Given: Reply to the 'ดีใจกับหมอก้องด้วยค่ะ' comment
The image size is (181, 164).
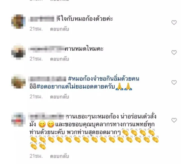Looking at the screenshot, I should tap(59, 29).
